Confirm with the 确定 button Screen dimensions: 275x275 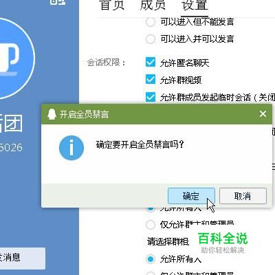pyautogui.click(x=191, y=196)
